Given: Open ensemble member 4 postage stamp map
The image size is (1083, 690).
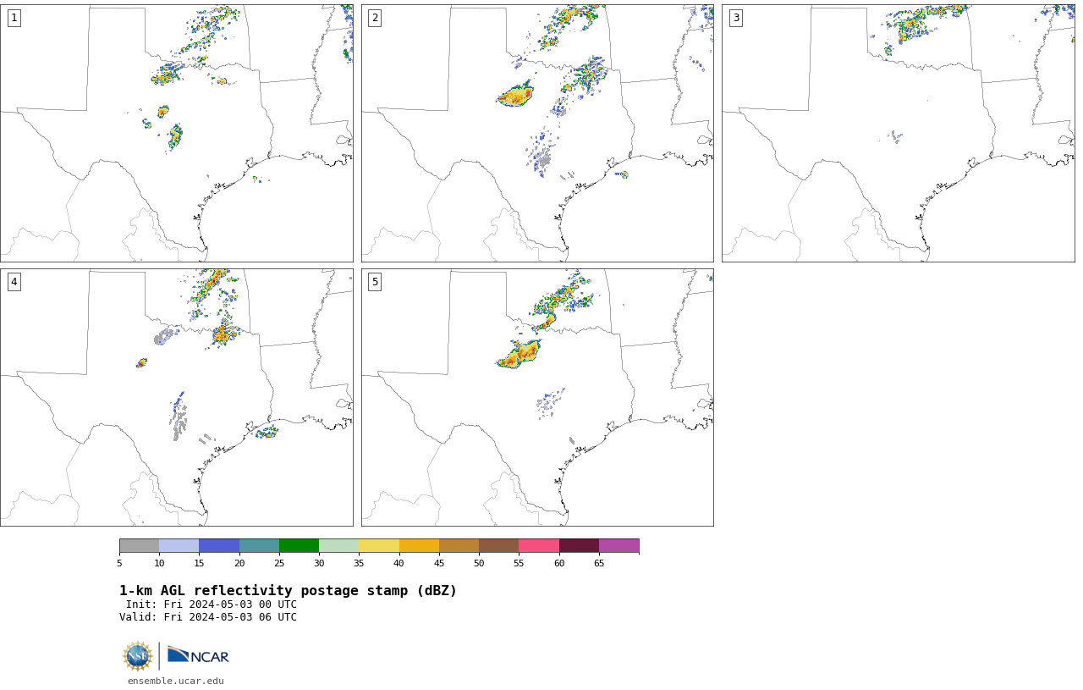Looking at the screenshot, I should (177, 397).
